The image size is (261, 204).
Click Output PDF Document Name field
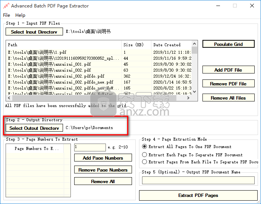(198, 181)
